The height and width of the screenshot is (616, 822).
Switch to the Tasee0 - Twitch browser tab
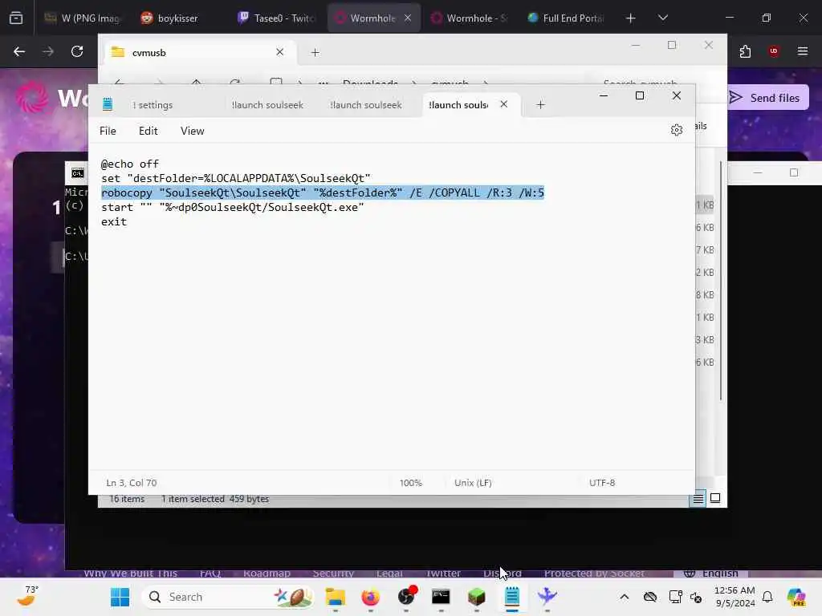tap(276, 18)
